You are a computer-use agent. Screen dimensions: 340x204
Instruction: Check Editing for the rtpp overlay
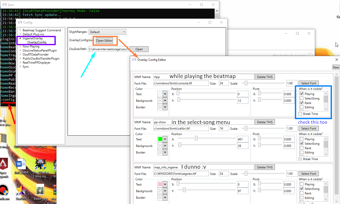point(302,107)
